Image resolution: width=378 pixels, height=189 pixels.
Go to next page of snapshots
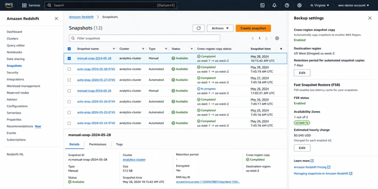267,38
